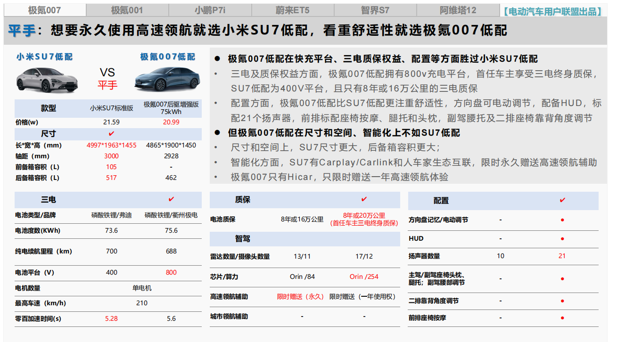Viewport: 617px width, 342px height.
Task: Click the red 平手 verdict under VS
Action: click(107, 85)
